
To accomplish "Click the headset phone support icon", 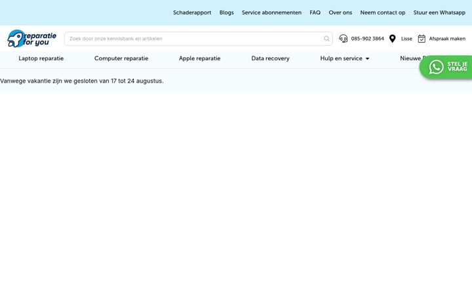I will [x=343, y=39].
